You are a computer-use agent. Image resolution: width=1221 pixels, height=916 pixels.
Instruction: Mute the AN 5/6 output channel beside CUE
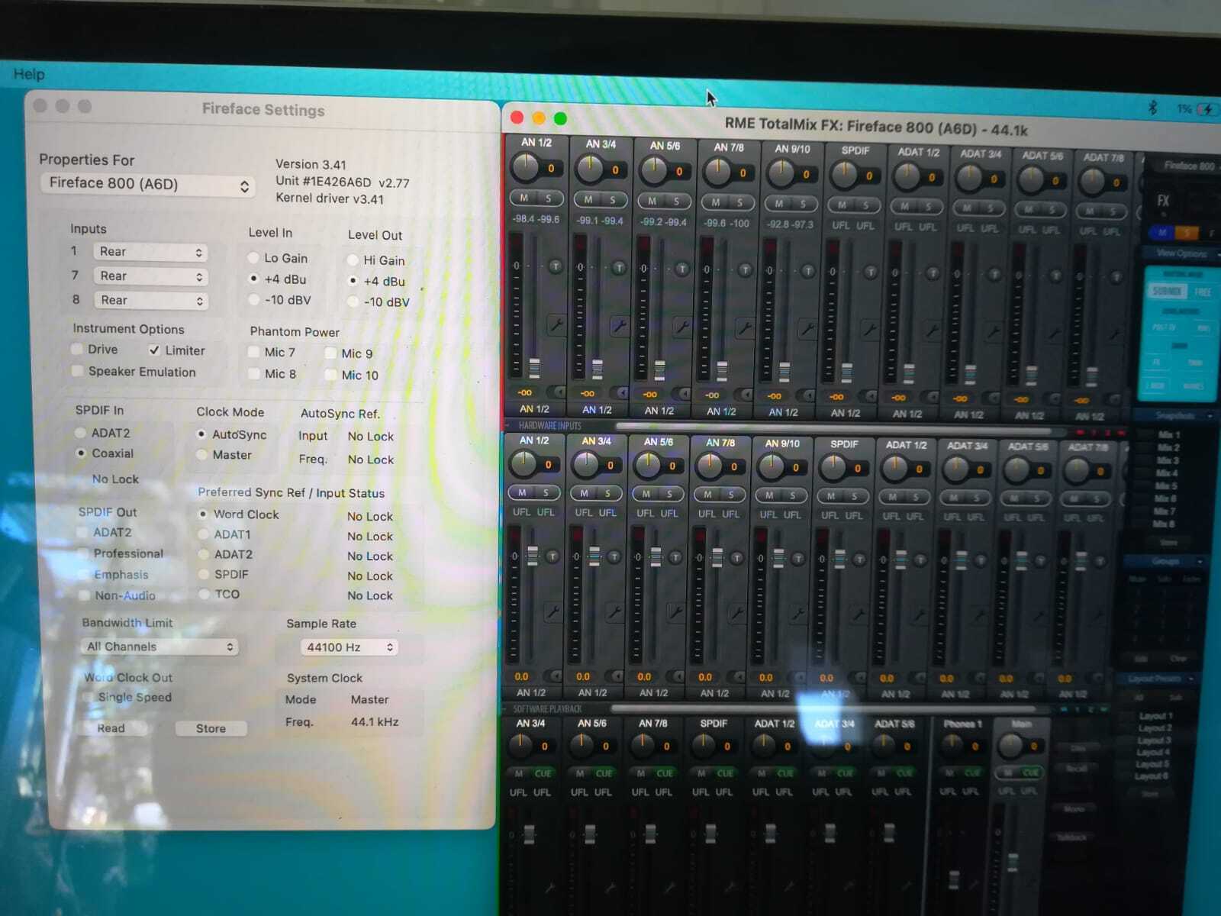click(x=580, y=773)
